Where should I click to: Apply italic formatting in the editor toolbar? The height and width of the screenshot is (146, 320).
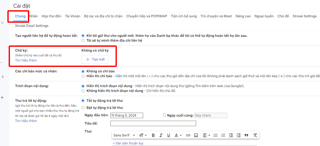(161, 135)
